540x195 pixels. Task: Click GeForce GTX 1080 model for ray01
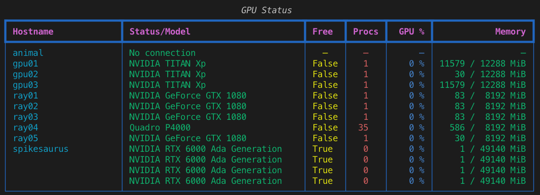tap(187, 95)
